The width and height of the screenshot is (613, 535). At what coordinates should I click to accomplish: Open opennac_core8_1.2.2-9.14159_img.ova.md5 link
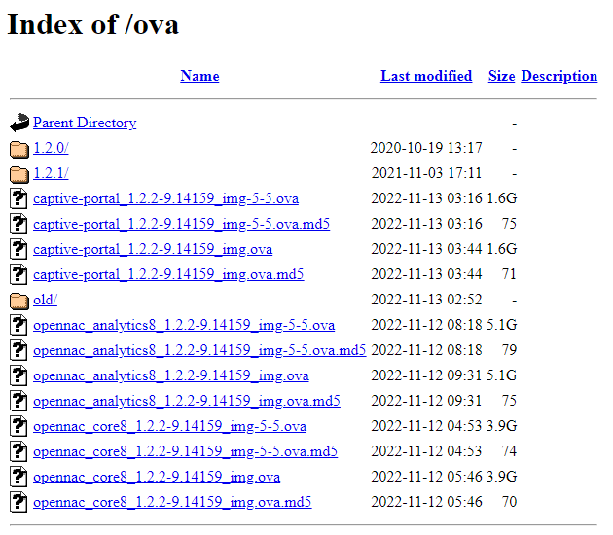[172, 502]
